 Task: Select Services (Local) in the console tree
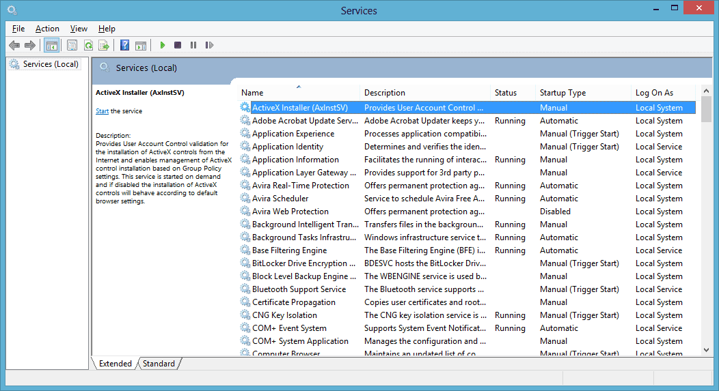(51, 64)
